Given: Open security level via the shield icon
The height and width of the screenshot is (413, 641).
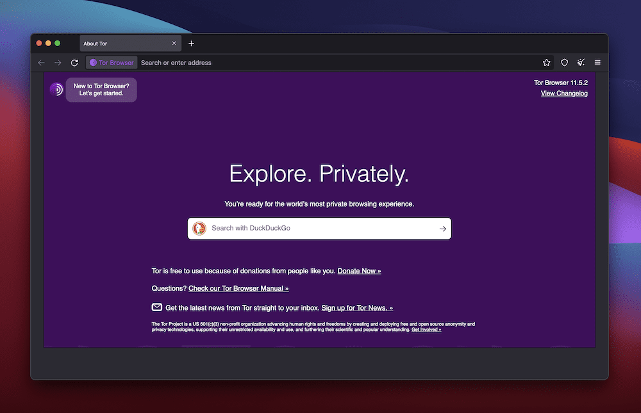Looking at the screenshot, I should point(564,62).
